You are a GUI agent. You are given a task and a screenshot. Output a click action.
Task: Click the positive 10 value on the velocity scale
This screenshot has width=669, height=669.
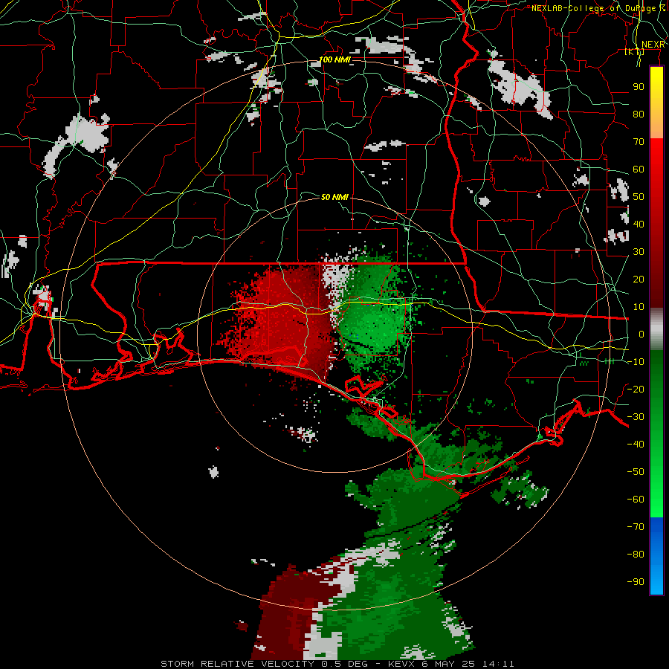coord(639,307)
